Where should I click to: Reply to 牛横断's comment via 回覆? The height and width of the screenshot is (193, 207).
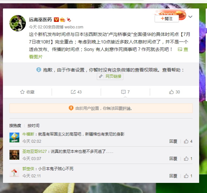tap(173, 141)
